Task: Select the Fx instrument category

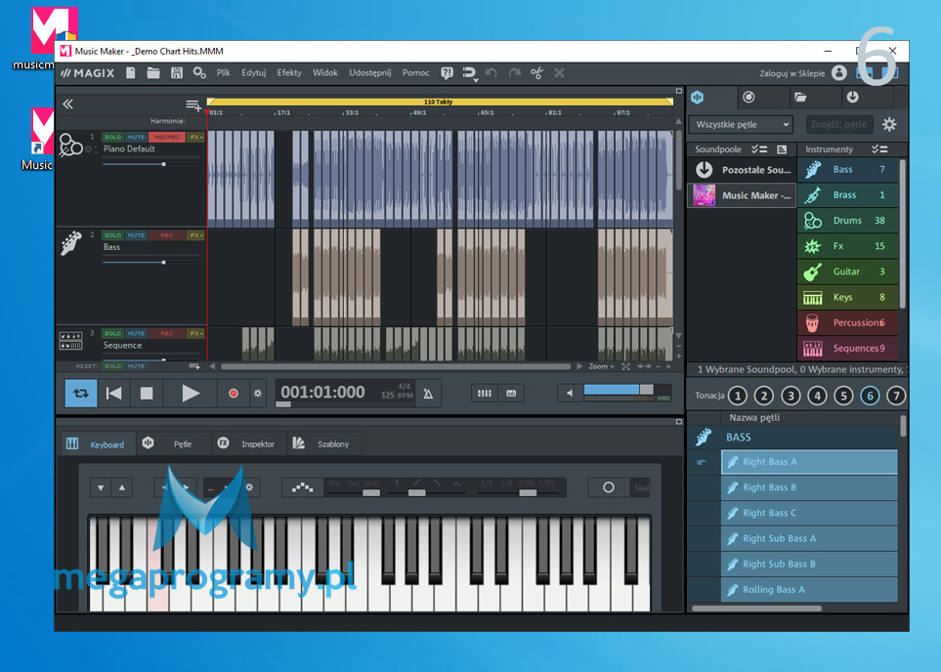Action: (x=847, y=246)
